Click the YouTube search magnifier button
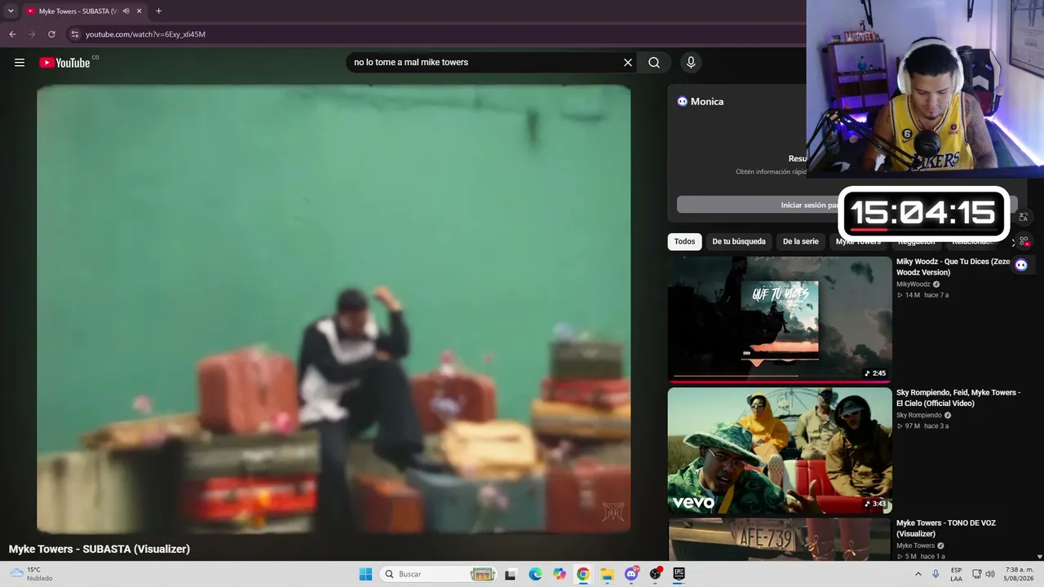1044x587 pixels. (x=654, y=63)
